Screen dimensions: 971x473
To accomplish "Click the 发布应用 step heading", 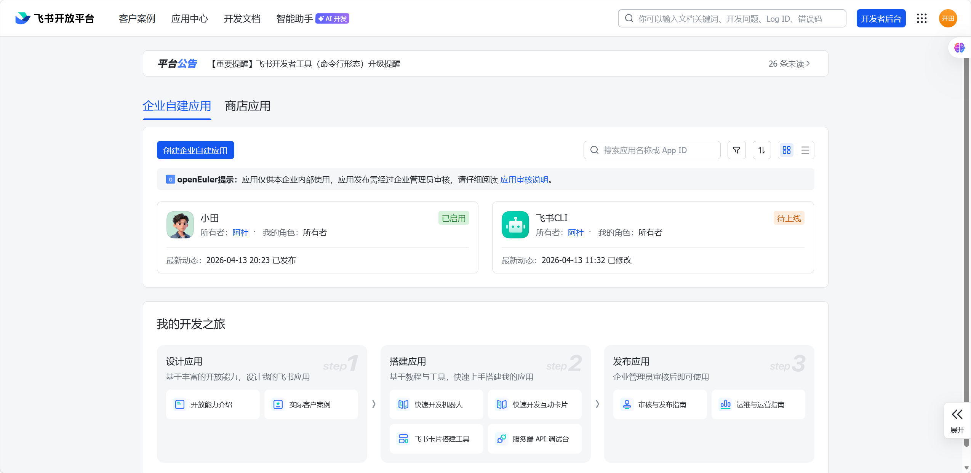I will click(631, 361).
